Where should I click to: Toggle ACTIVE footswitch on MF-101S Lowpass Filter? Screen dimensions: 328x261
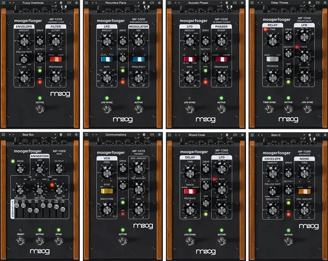(40, 109)
